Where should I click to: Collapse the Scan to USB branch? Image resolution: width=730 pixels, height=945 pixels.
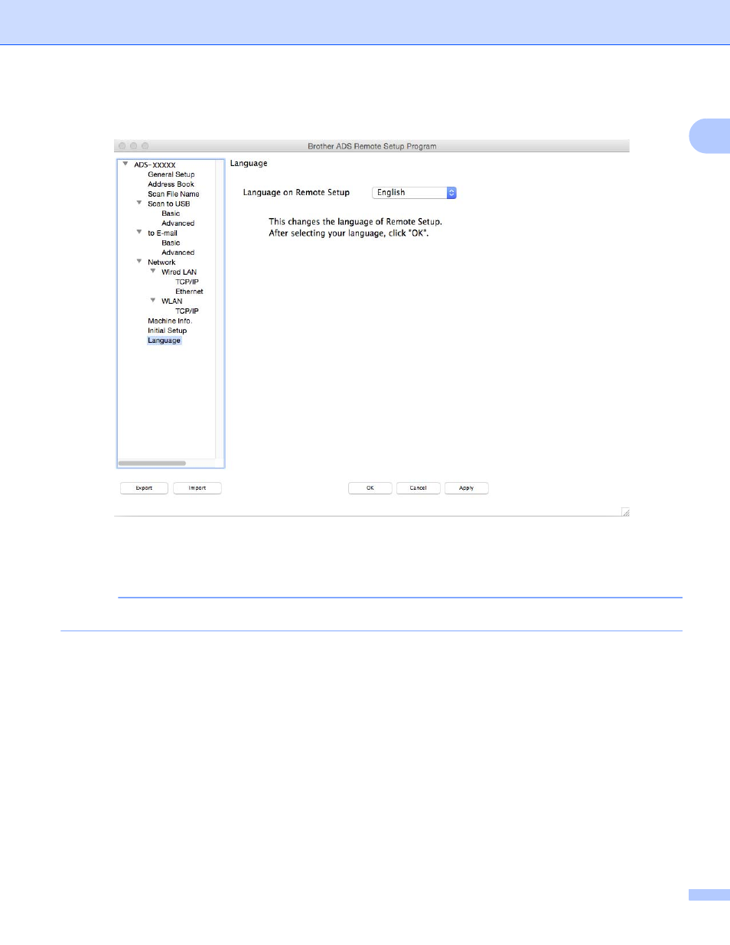(139, 203)
